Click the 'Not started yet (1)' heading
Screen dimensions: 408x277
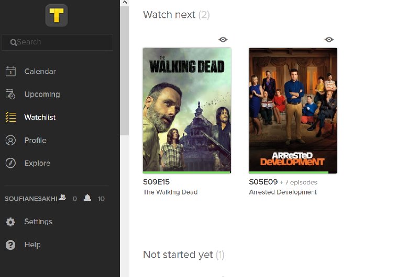pyautogui.click(x=184, y=255)
